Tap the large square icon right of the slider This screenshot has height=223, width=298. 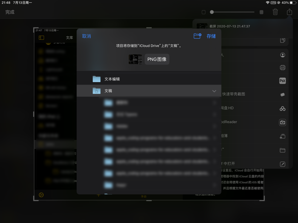262,12
